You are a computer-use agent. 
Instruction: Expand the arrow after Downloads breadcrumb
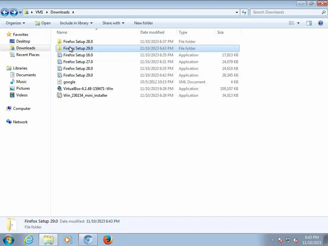click(73, 12)
